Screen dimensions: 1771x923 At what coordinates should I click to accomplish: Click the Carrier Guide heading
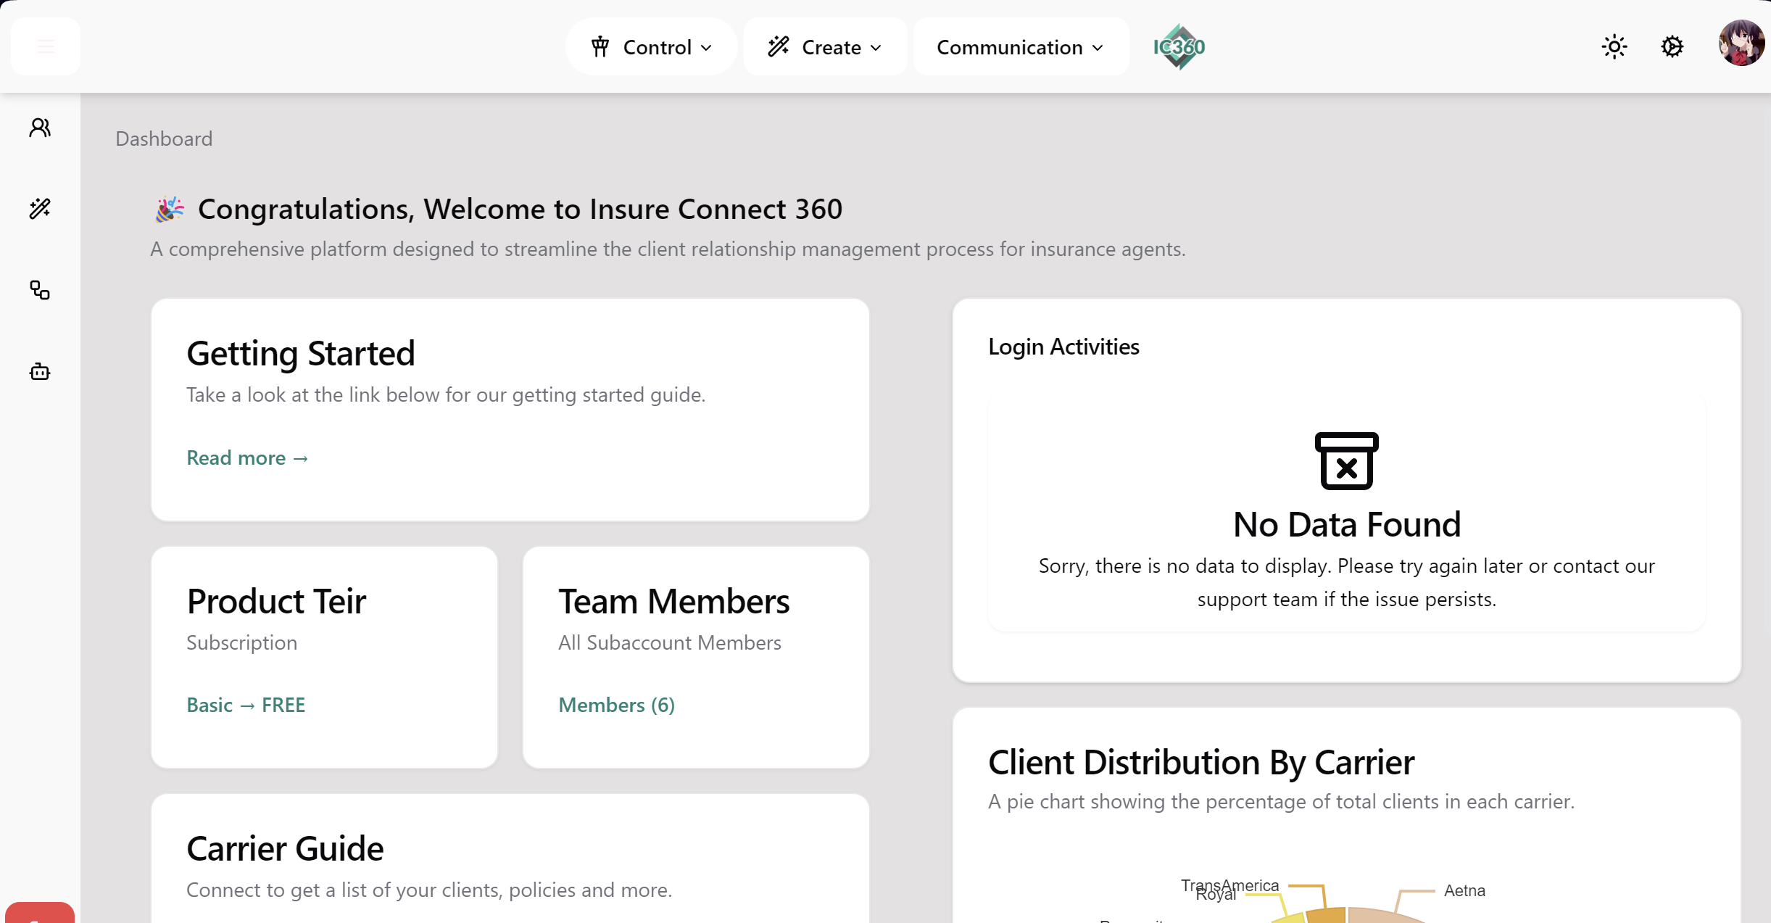point(285,848)
